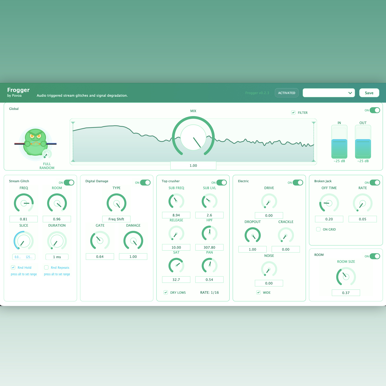Viewport: 386px width, 386px height.
Task: Adjust the large MIX knob
Action: click(x=193, y=137)
